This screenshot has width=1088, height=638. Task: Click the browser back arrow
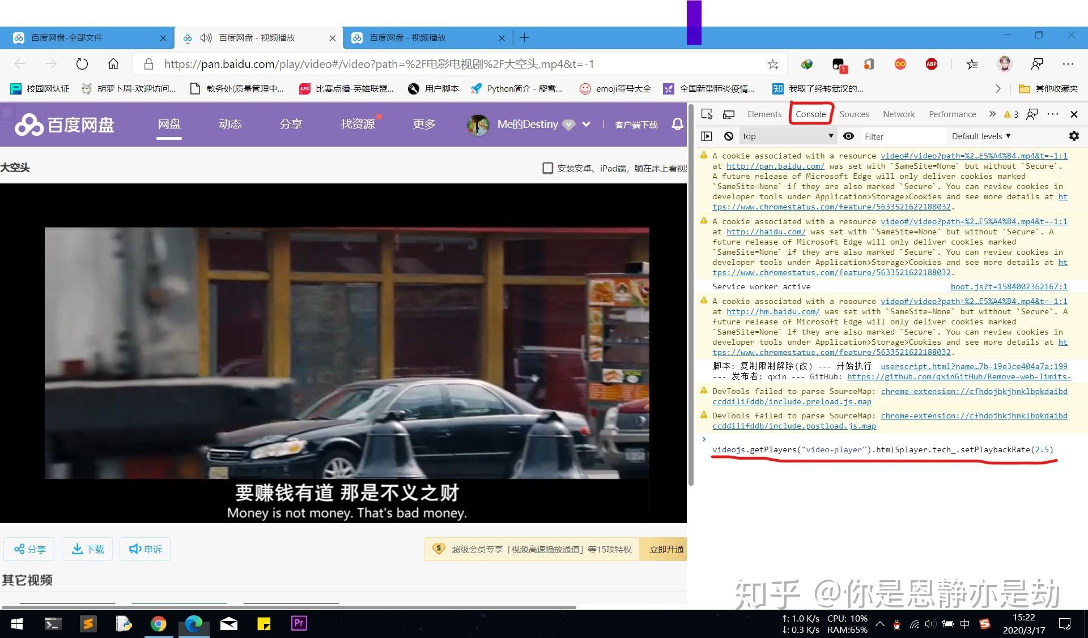coord(20,64)
